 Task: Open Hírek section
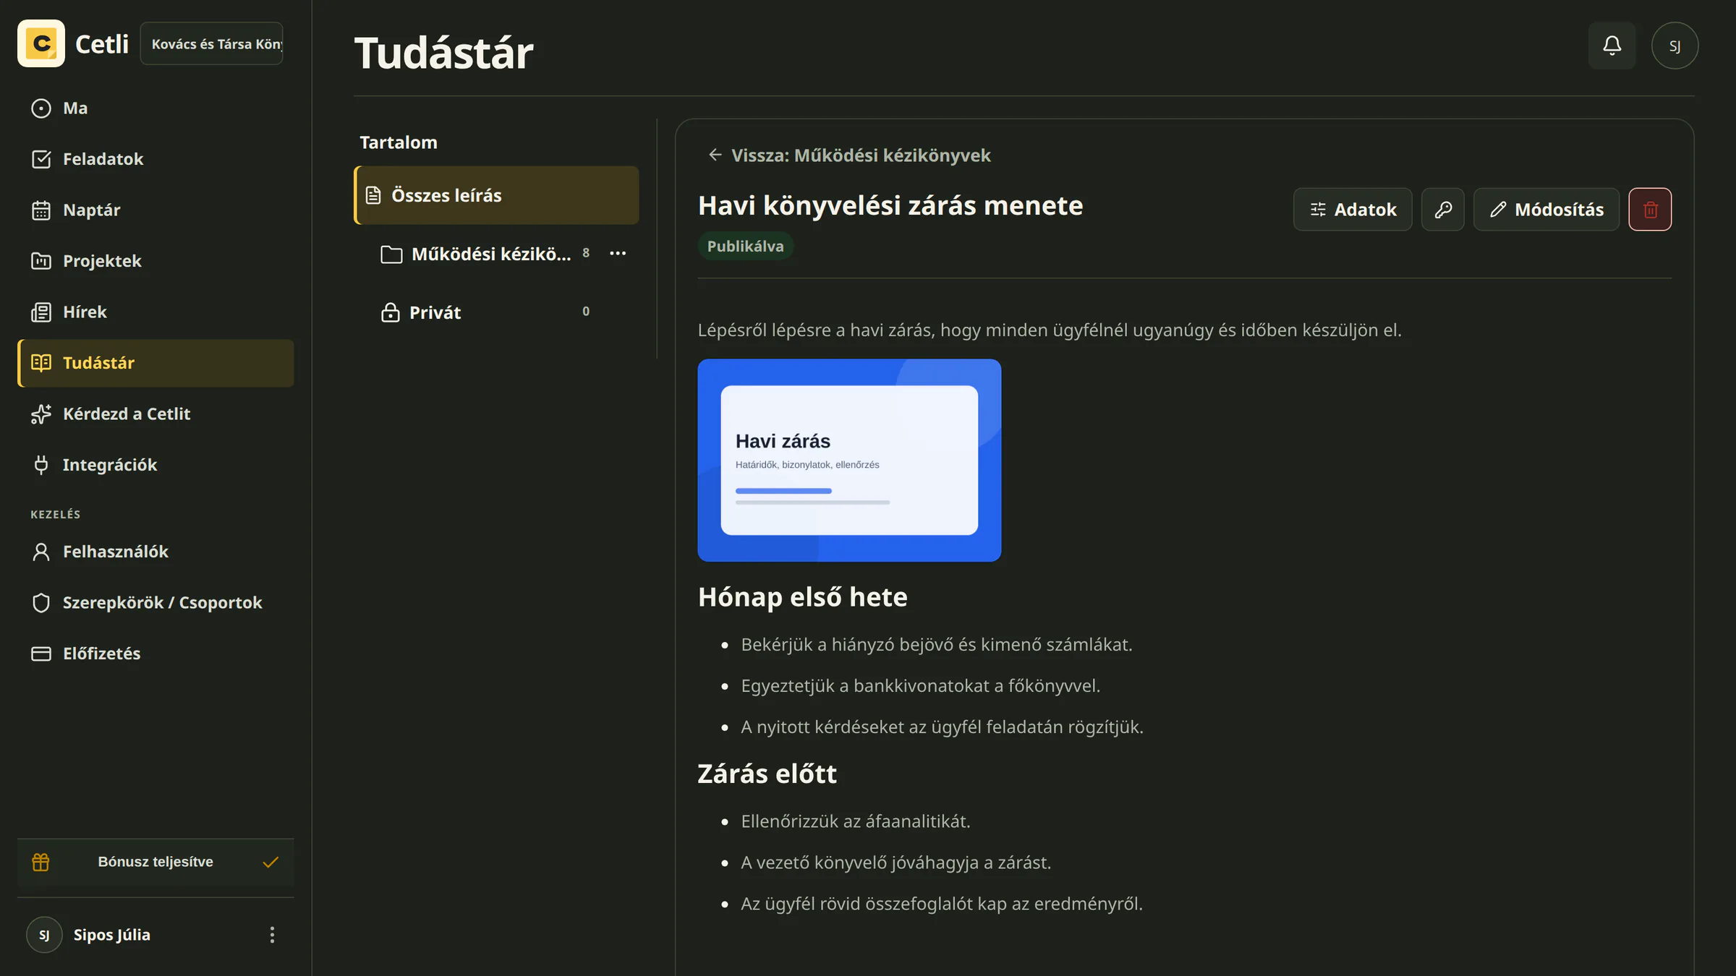click(156, 312)
